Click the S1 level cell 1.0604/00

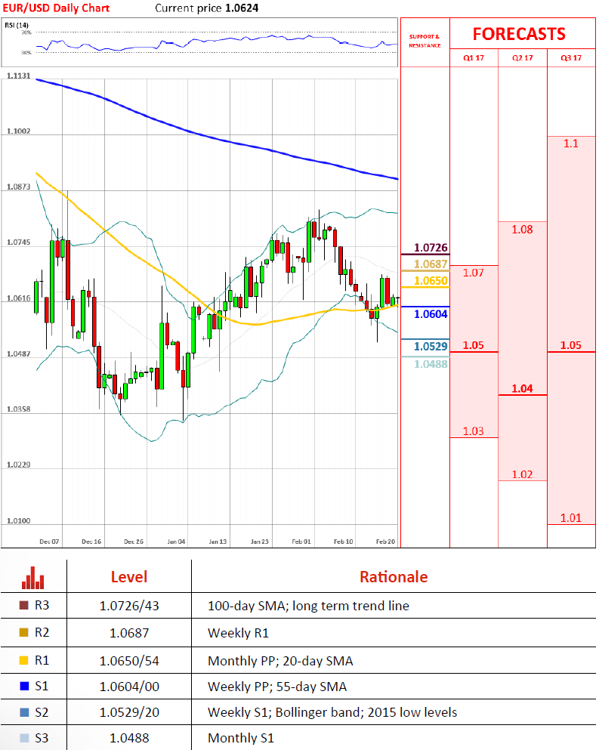pos(129,687)
